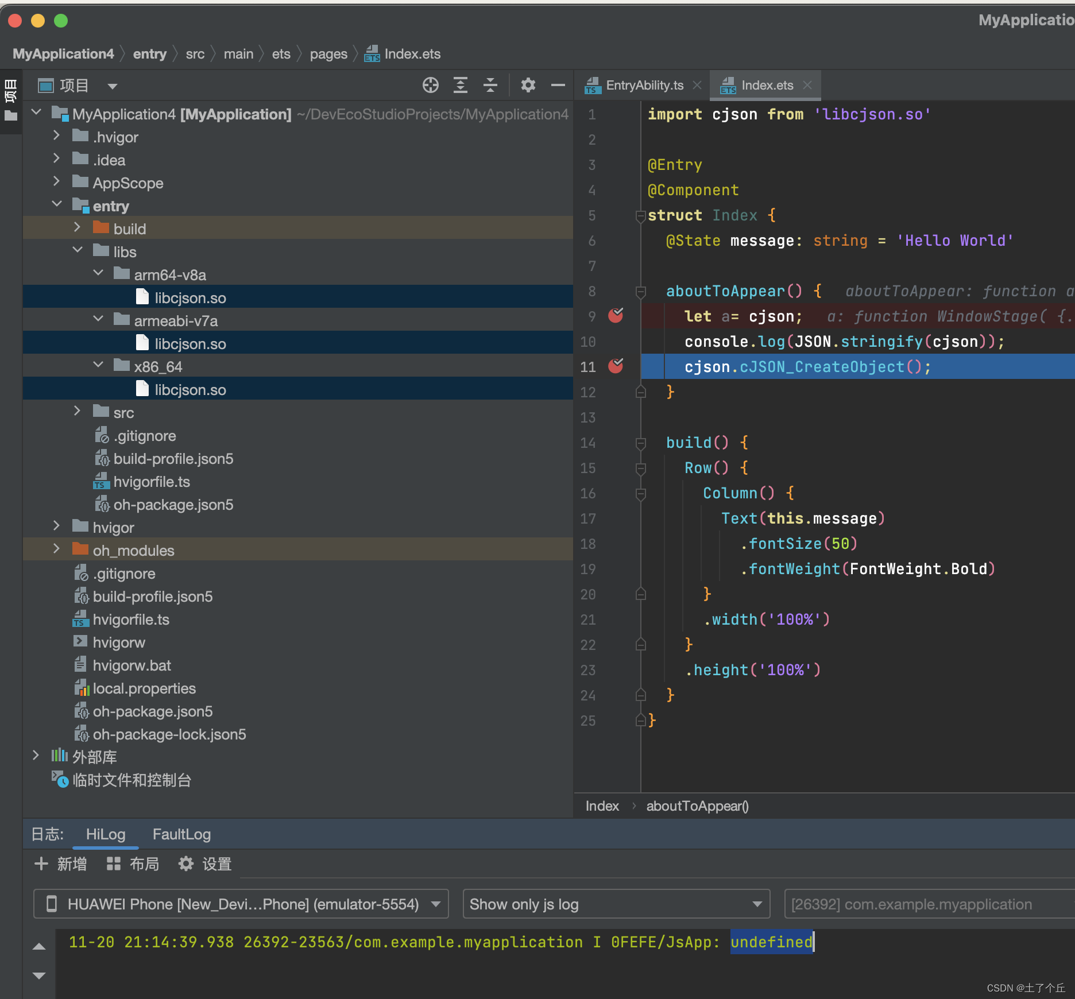Fold aboutToAppear function at line 8
This screenshot has height=999, width=1075.
click(641, 292)
